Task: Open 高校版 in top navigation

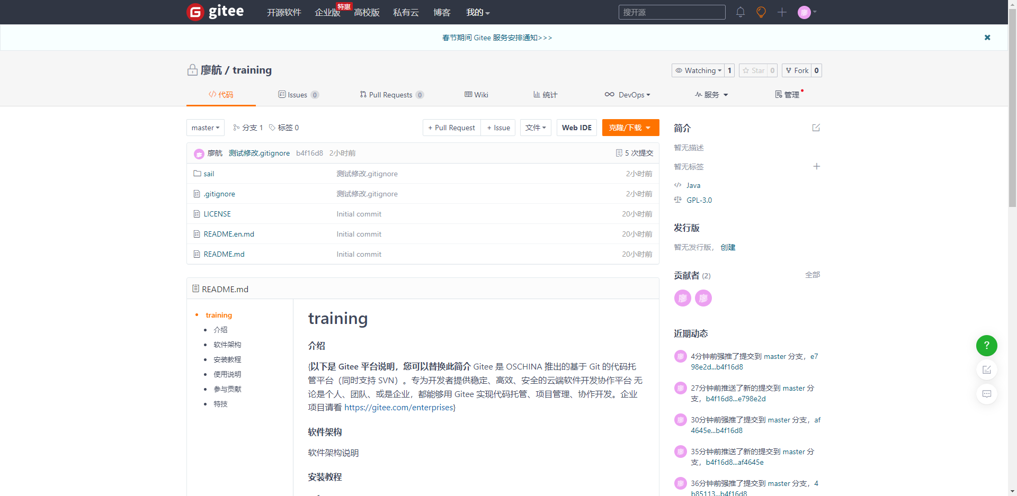Action: (367, 12)
